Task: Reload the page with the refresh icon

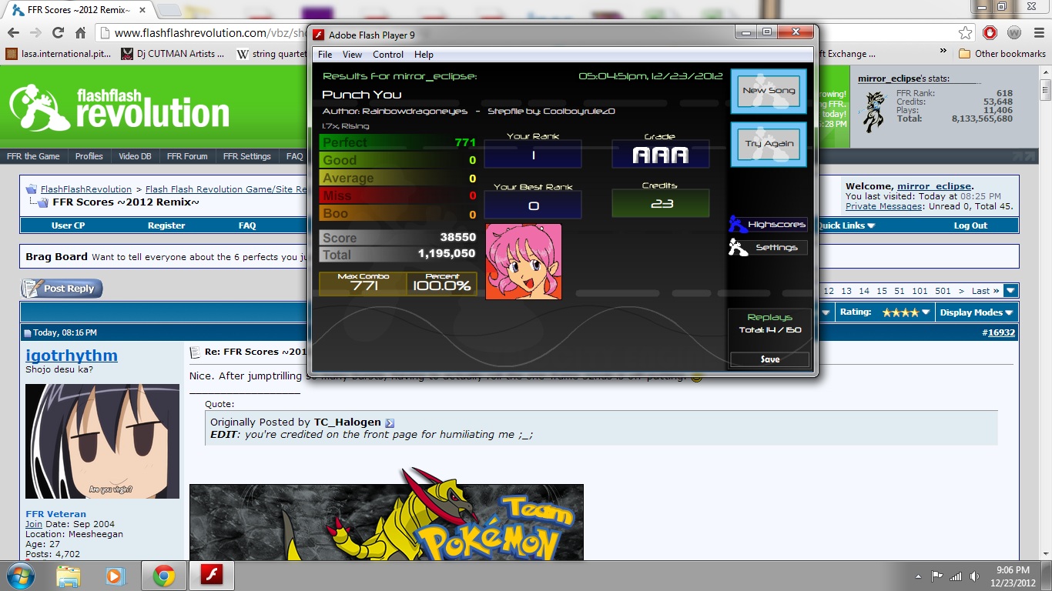Action: click(58, 32)
